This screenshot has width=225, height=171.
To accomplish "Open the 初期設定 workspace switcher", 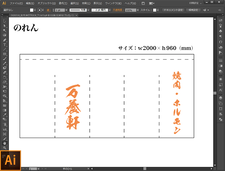I will (x=195, y=3).
